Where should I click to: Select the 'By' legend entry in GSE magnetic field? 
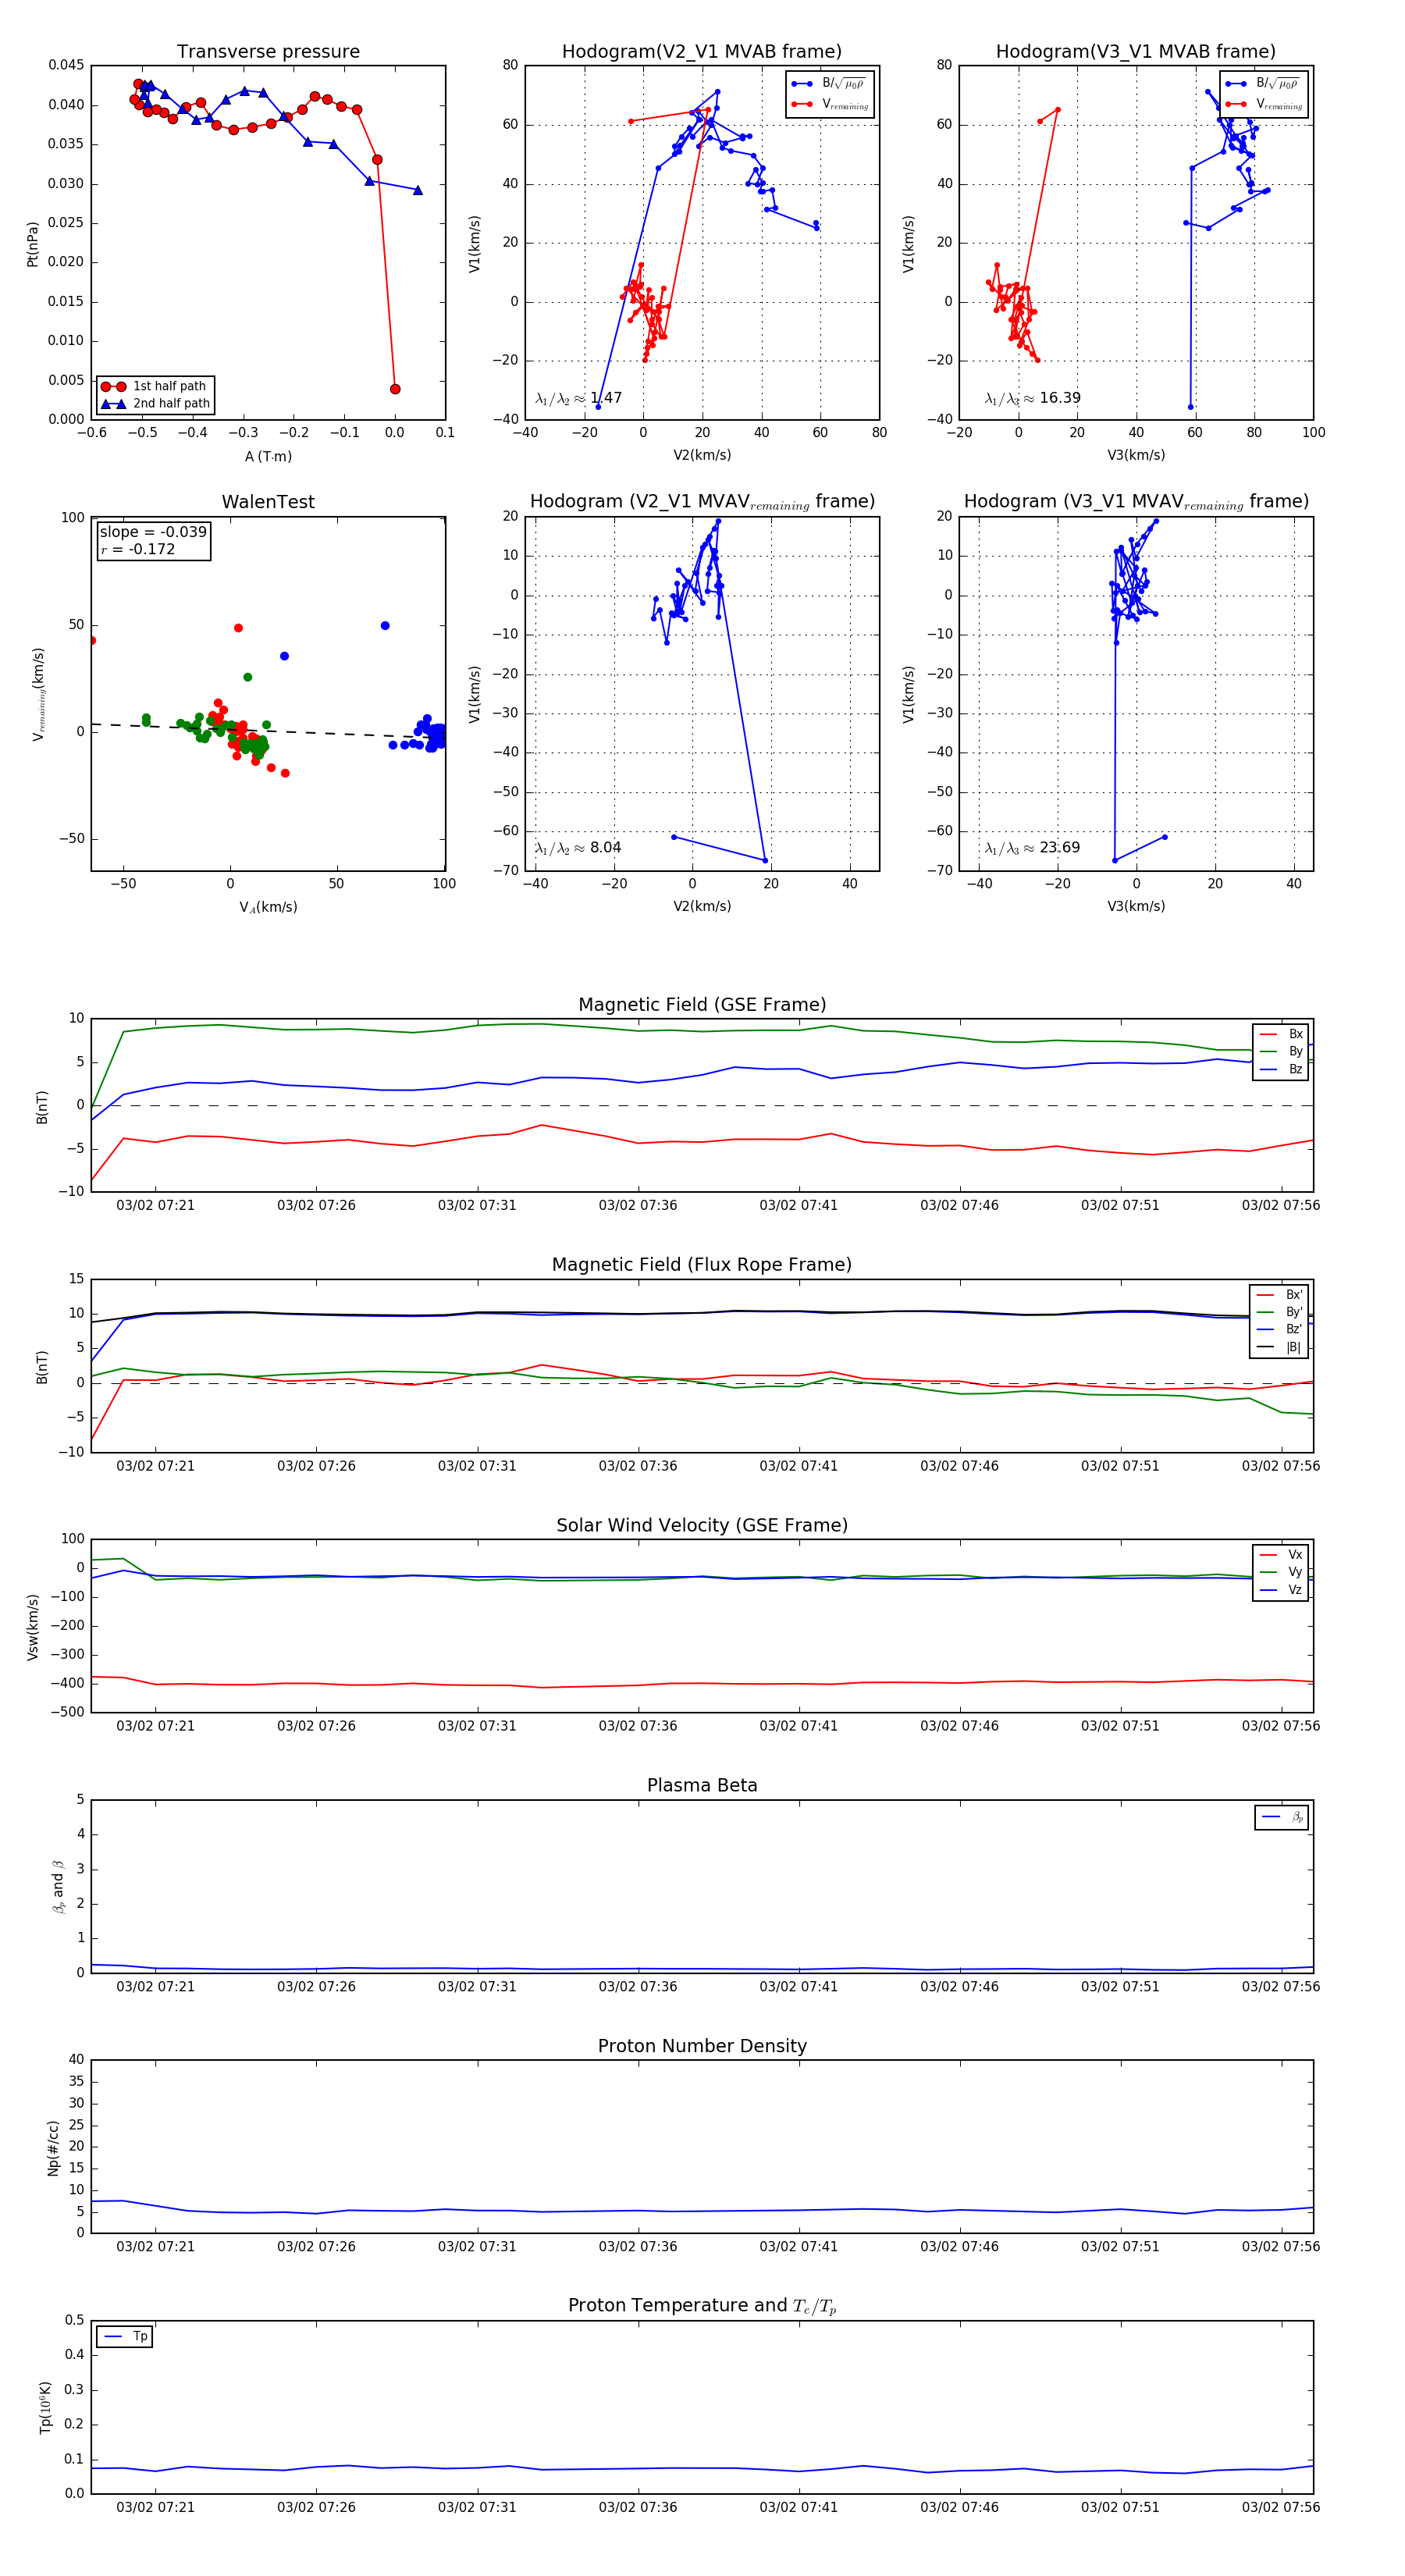(x=1281, y=1051)
